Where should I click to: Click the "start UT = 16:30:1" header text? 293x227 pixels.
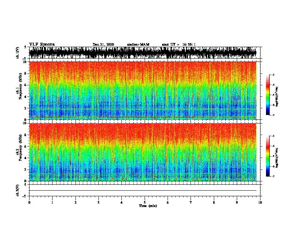179,45
